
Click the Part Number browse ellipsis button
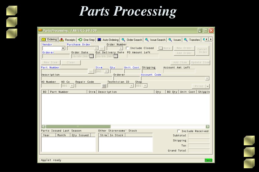(91, 71)
